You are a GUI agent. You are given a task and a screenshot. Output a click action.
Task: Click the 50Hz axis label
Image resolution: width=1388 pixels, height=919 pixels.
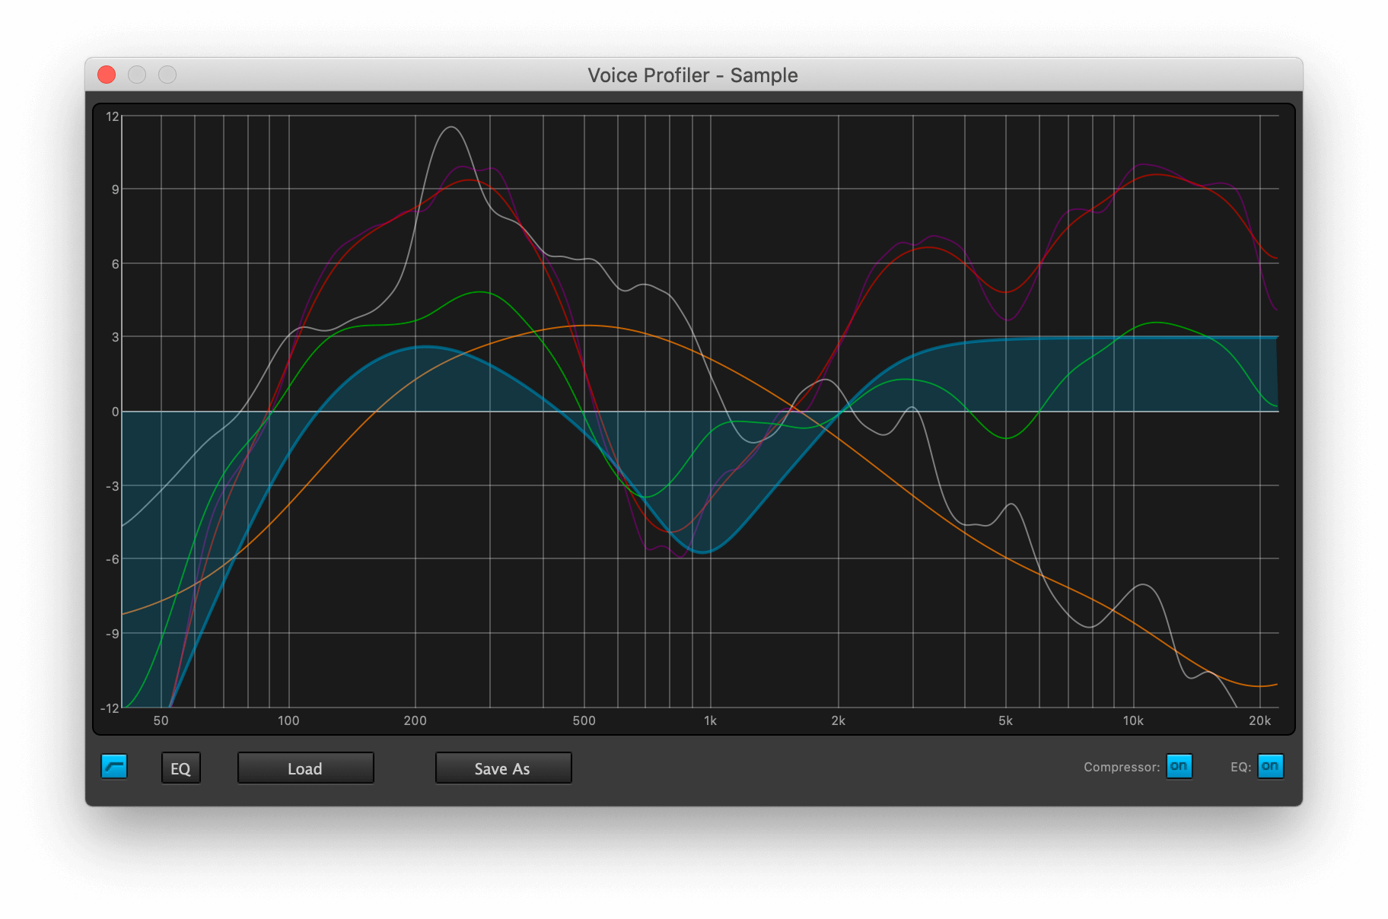(161, 720)
